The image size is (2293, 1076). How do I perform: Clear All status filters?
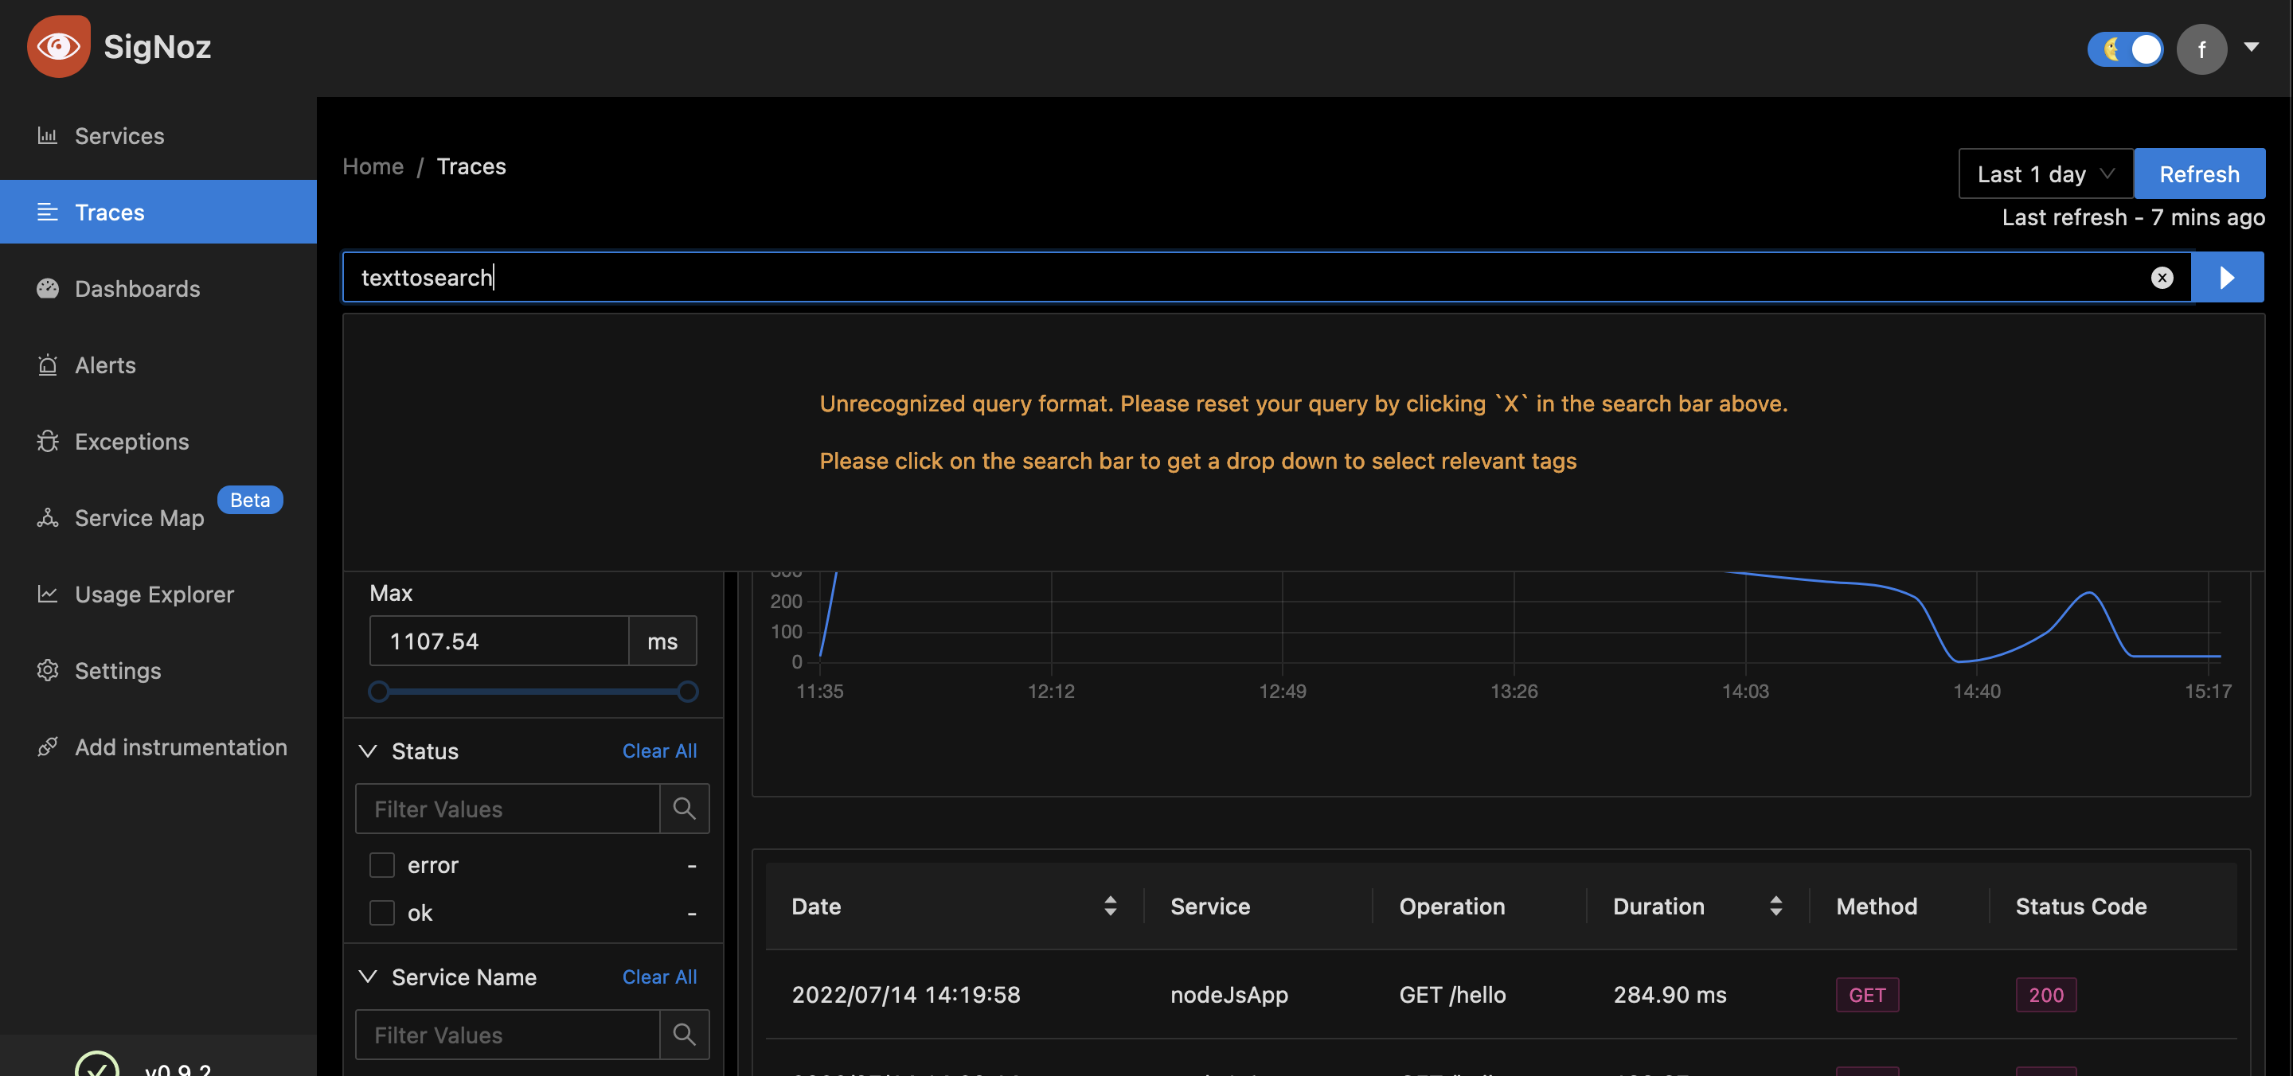pyautogui.click(x=658, y=750)
